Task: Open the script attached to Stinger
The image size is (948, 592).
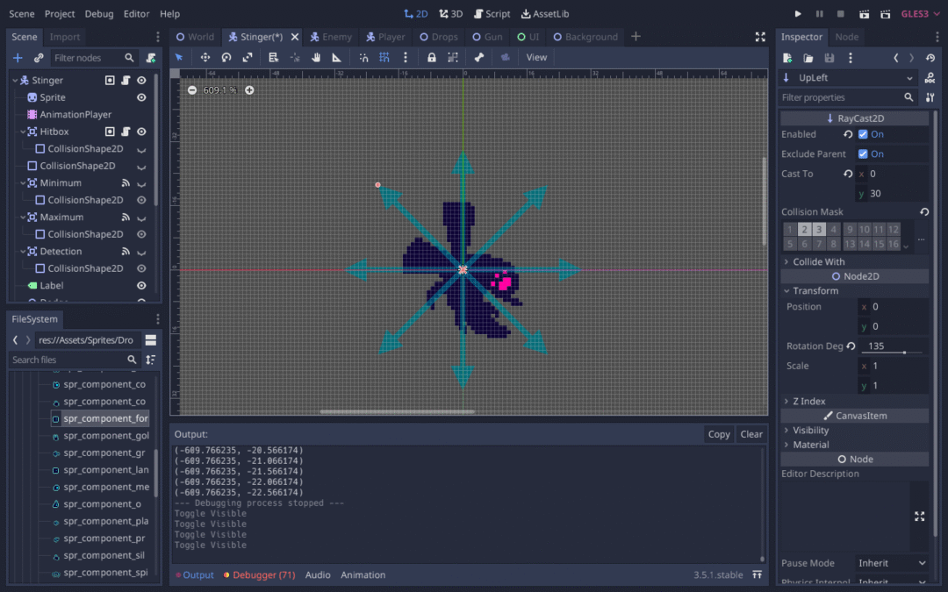Action: pyautogui.click(x=126, y=81)
